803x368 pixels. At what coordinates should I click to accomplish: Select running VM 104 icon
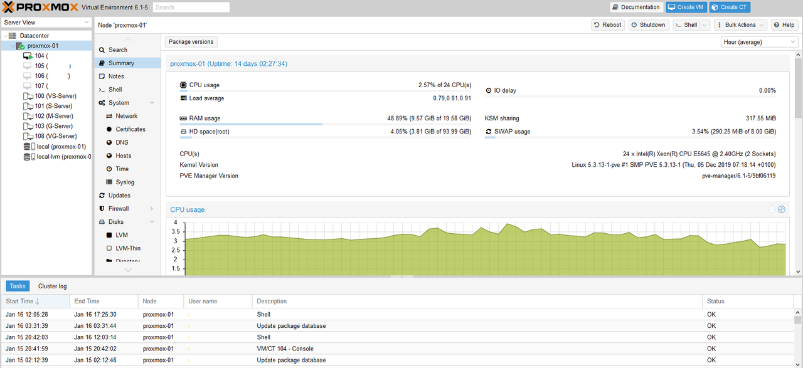[x=28, y=56]
